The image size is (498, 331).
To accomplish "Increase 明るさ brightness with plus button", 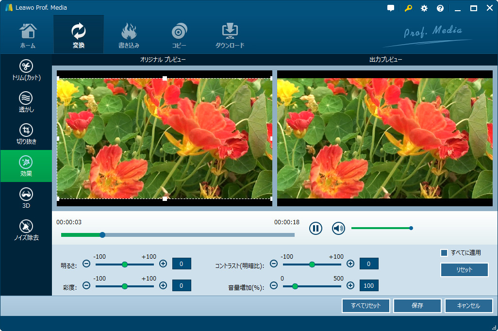I will pos(163,264).
